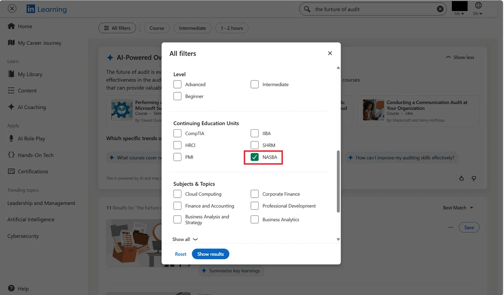Screen dimensions: 504x295
Task: Check the Cloud Computing topic checkbox
Action: pyautogui.click(x=177, y=194)
